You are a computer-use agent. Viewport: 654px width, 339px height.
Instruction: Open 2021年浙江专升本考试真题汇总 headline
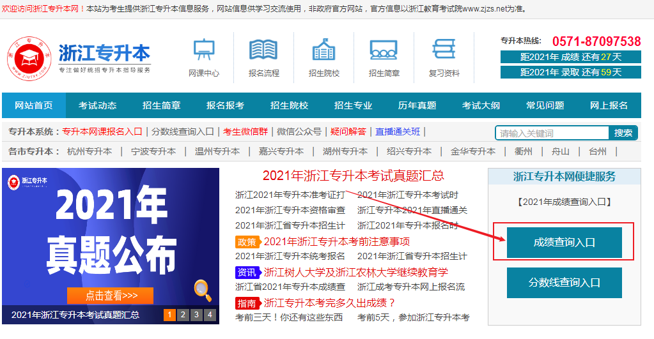point(353,176)
